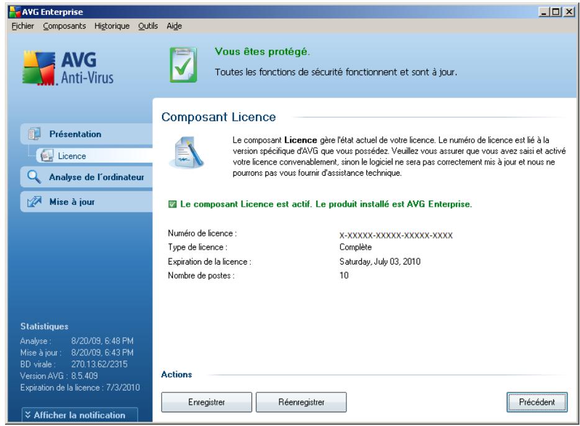The width and height of the screenshot is (580, 426).
Task: Click the licence number X-XXXXX-XXXXX-XXXXX-XXXX
Action: click(x=396, y=235)
